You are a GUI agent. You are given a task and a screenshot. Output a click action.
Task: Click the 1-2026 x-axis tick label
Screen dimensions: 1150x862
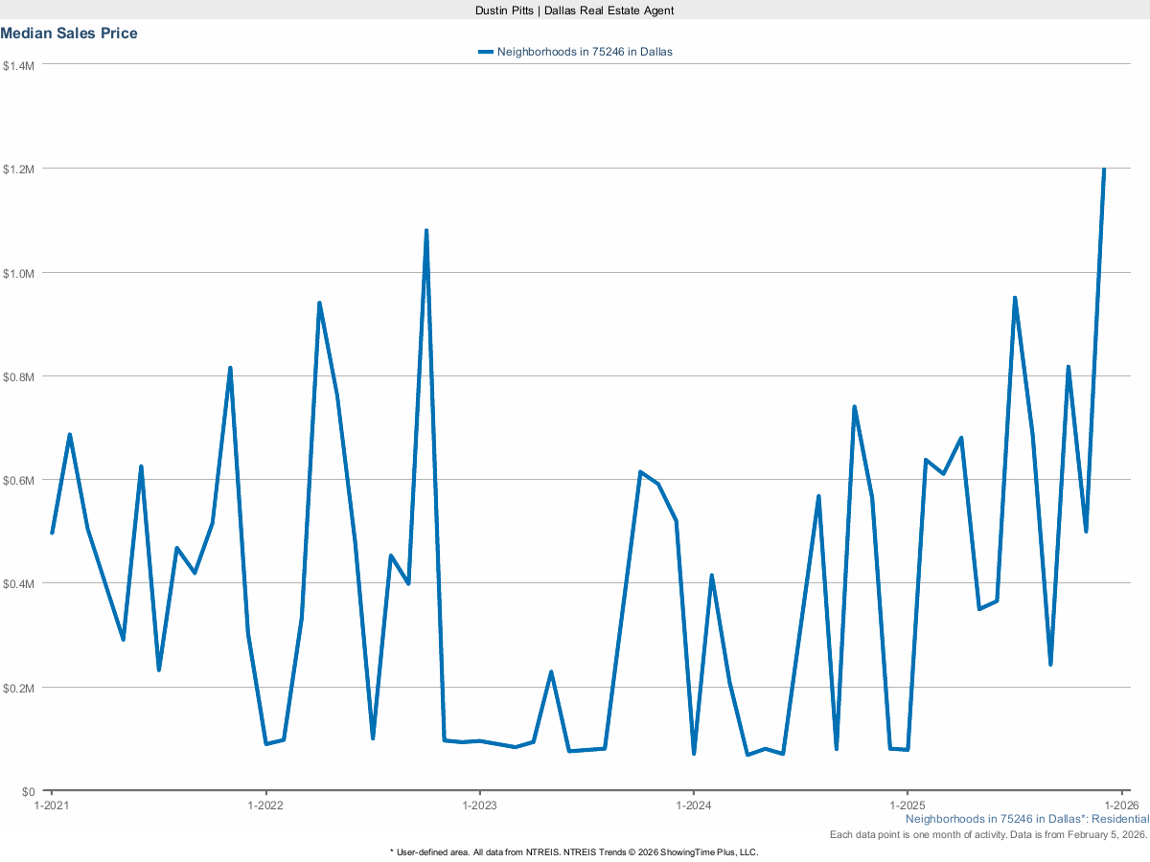[x=1120, y=805]
